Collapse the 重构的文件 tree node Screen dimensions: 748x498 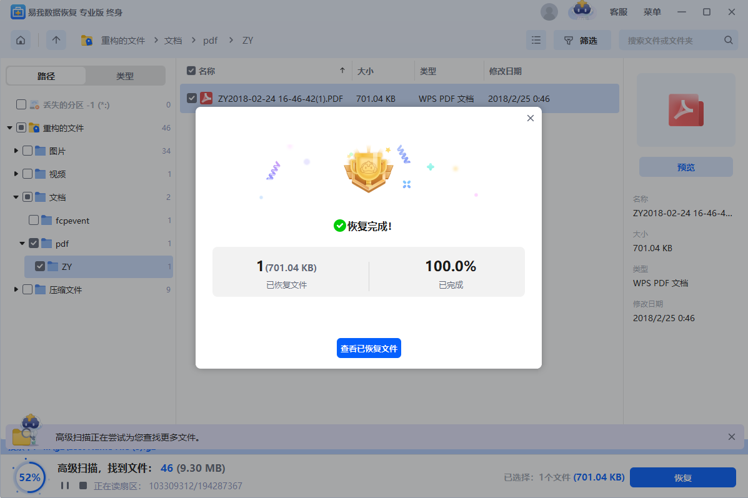click(x=10, y=128)
